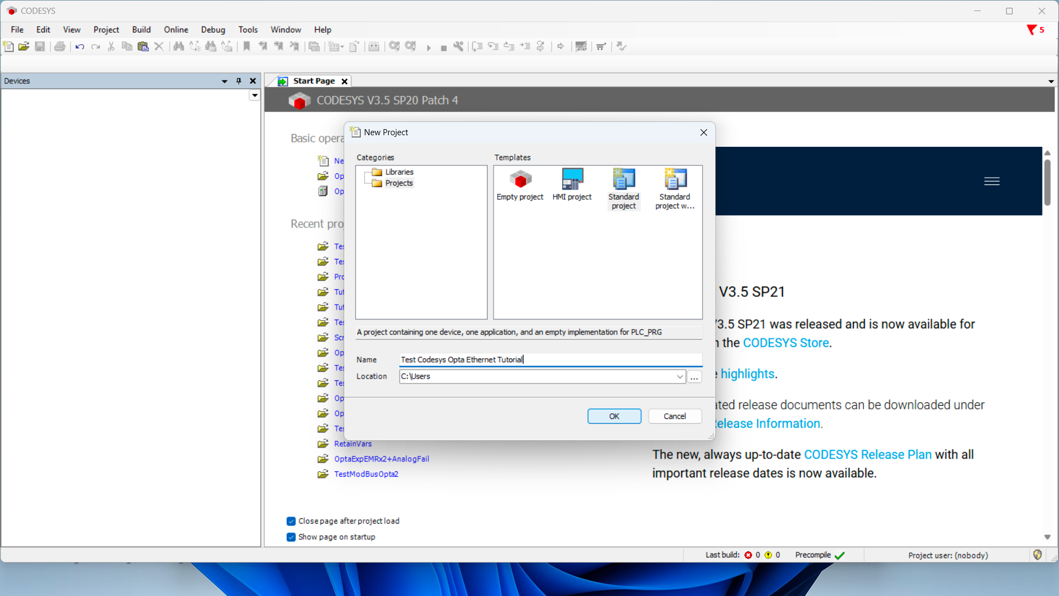Click the New project toolbar icon
Viewport: 1059px width, 596px height.
pyautogui.click(x=8, y=46)
